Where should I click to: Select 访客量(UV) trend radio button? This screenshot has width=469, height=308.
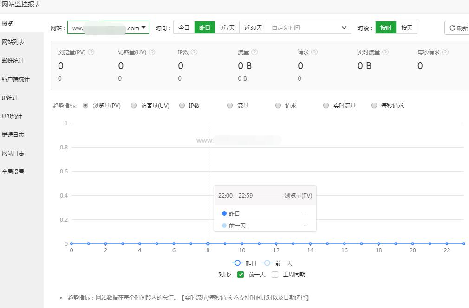[x=134, y=105]
